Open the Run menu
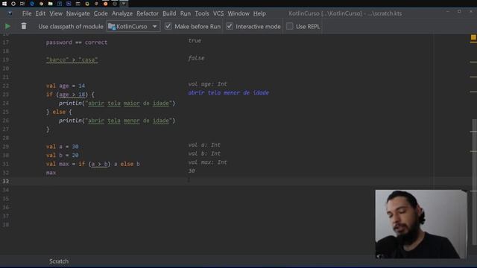Viewport: 477px width, 268px height. tap(186, 13)
